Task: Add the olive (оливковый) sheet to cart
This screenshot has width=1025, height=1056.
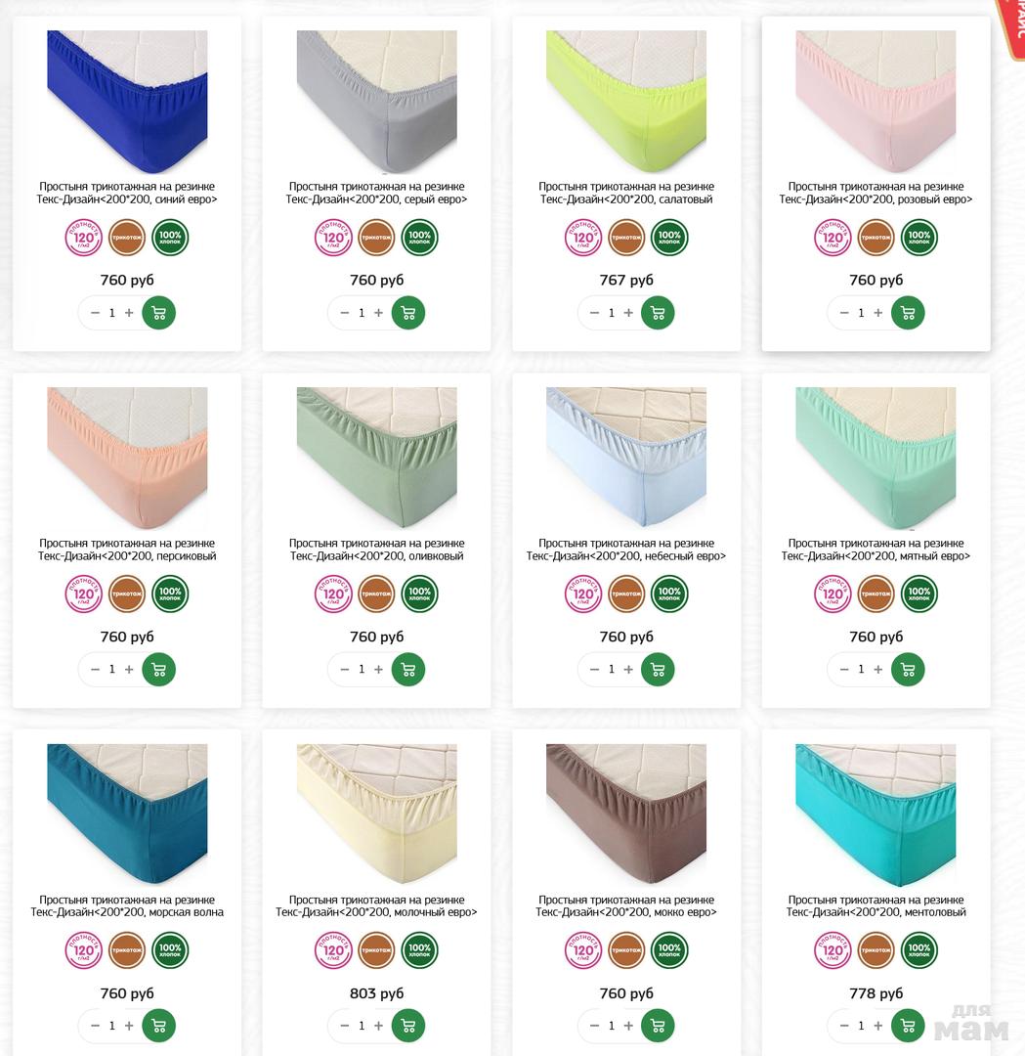Action: pyautogui.click(x=408, y=670)
